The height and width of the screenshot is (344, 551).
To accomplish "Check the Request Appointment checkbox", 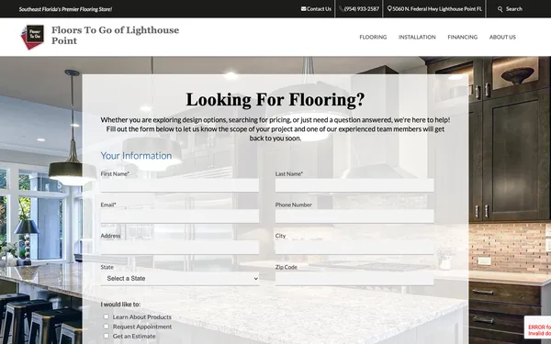I will (107, 327).
